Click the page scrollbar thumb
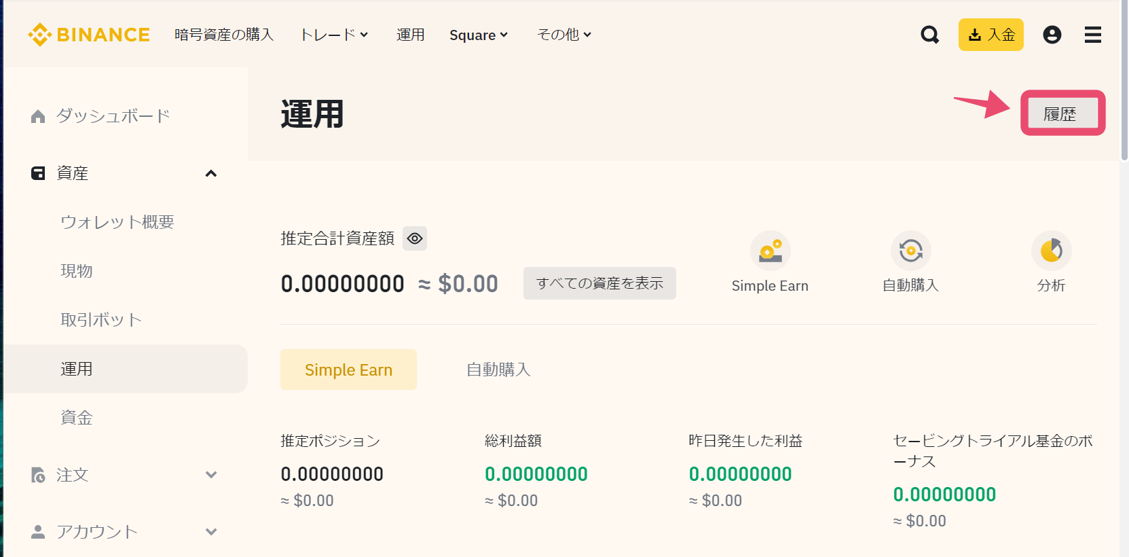 coord(1124,82)
